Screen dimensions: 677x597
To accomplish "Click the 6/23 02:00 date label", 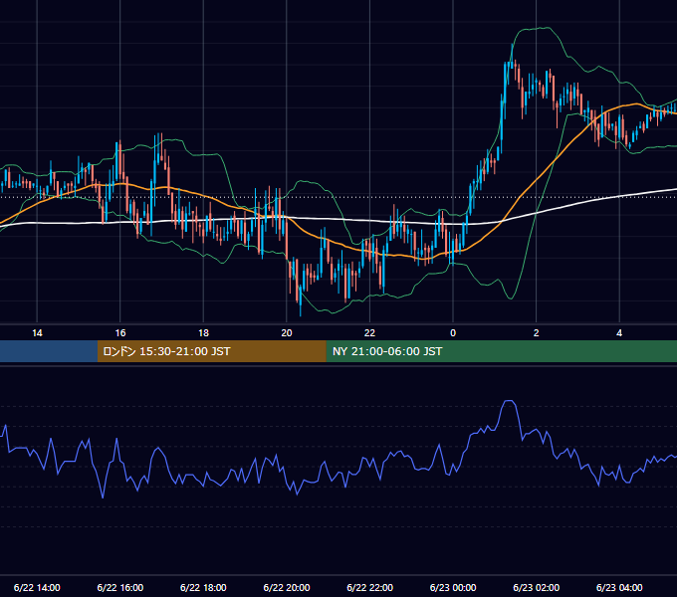I will [537, 587].
